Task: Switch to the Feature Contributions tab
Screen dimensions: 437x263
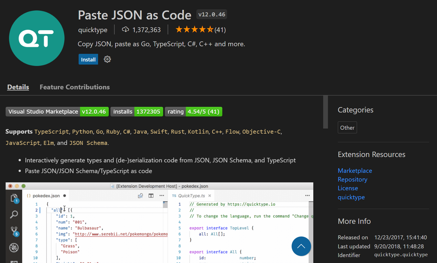Action: (74, 87)
